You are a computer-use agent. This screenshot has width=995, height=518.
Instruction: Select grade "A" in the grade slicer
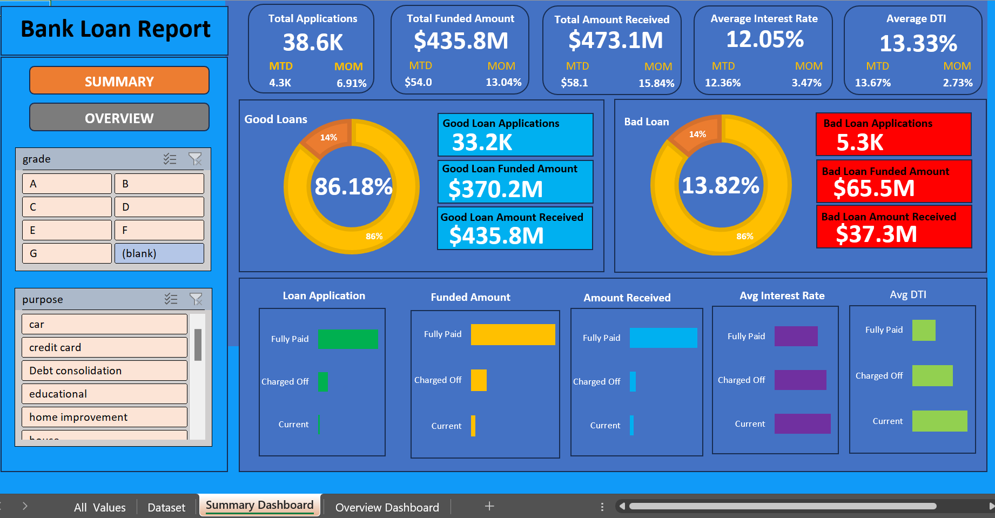(x=66, y=184)
